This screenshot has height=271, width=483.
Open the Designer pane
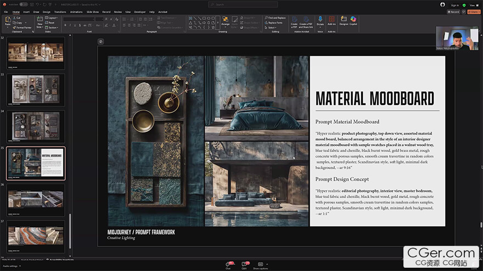pyautogui.click(x=344, y=21)
